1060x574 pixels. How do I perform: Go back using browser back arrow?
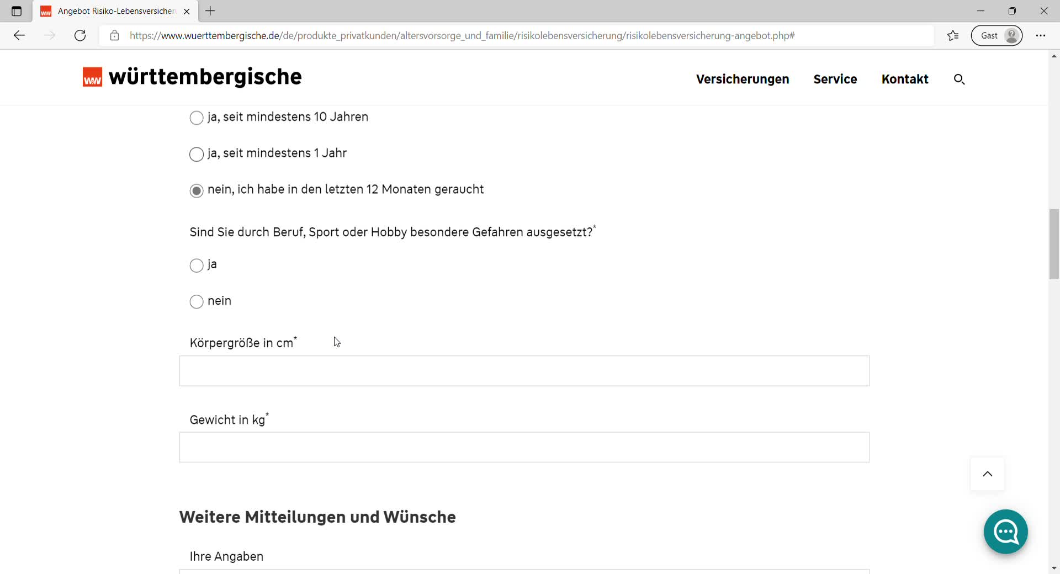pos(19,36)
